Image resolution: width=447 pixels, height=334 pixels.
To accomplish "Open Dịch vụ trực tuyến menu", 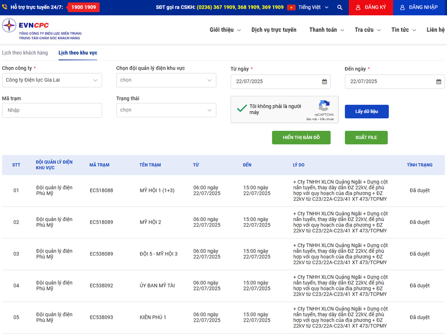I will [274, 30].
